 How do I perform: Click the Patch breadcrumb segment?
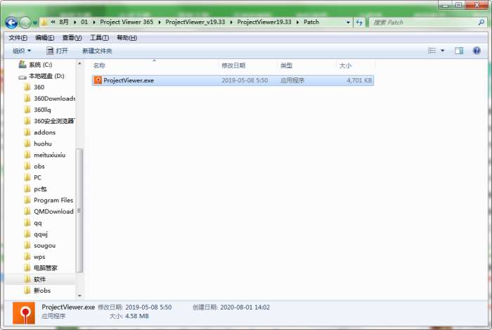[x=311, y=22]
